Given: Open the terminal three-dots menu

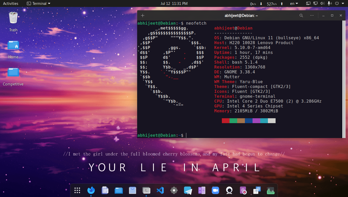Looking at the screenshot, I should pos(312,15).
